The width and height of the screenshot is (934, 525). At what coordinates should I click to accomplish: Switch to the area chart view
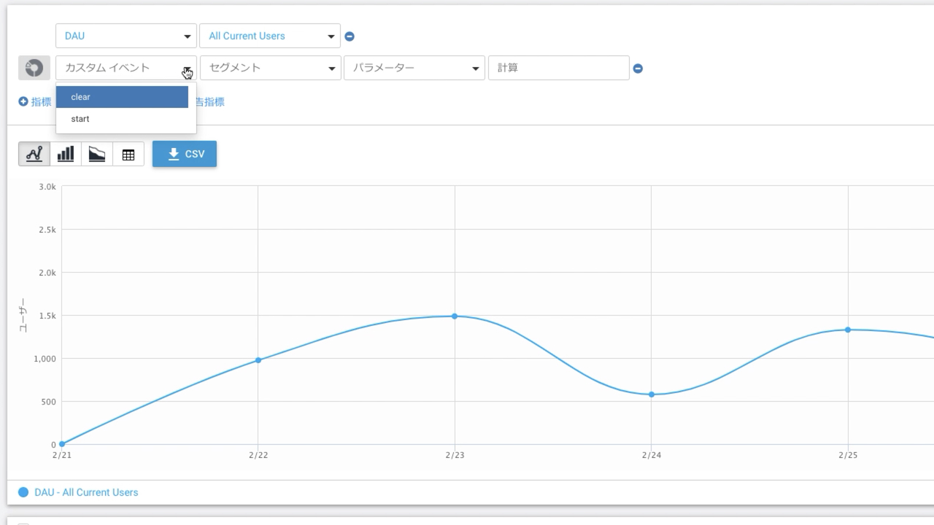coord(97,154)
